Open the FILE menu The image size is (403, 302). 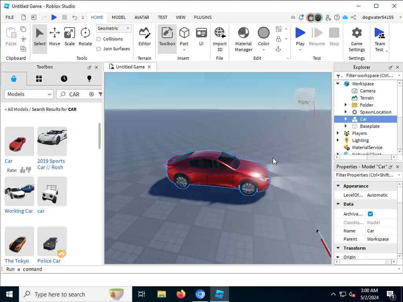tap(10, 17)
